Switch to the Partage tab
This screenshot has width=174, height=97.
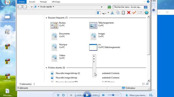43,2
